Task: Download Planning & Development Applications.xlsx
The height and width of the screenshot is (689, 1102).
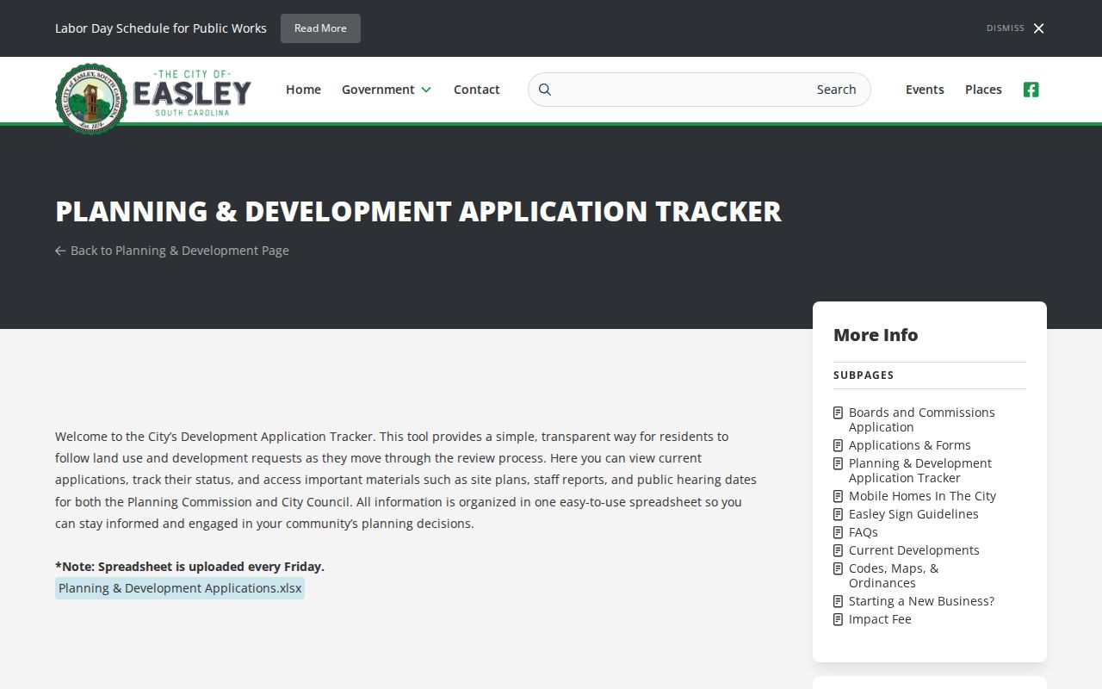Action: 180,588
